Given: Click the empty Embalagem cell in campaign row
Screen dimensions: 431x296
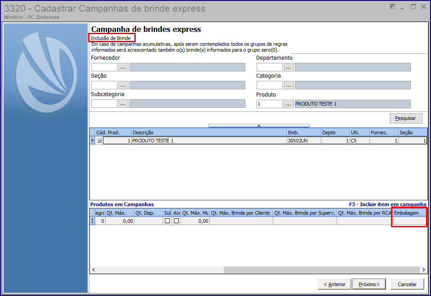Looking at the screenshot, I should click(409, 221).
